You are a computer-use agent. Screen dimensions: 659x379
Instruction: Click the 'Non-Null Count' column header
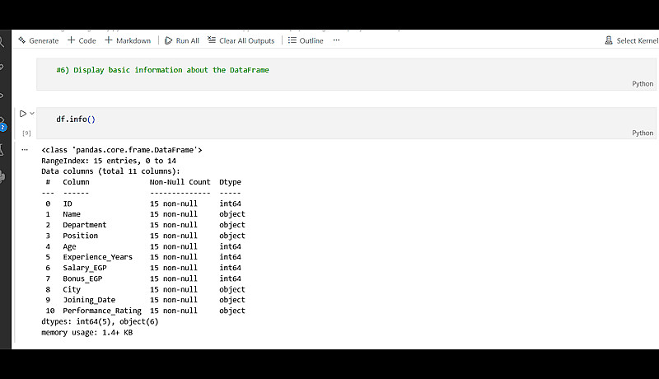coord(180,182)
